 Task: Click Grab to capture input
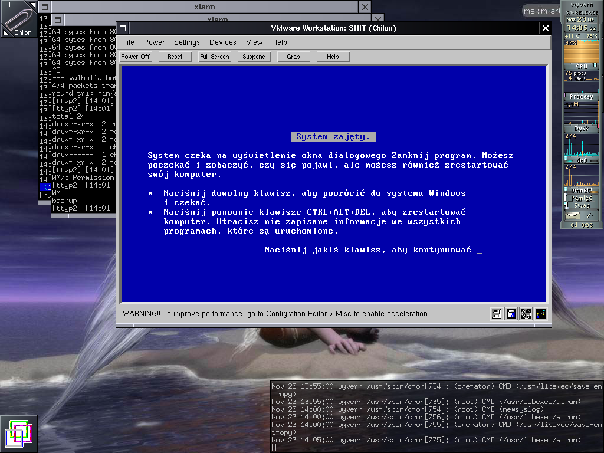pyautogui.click(x=293, y=57)
